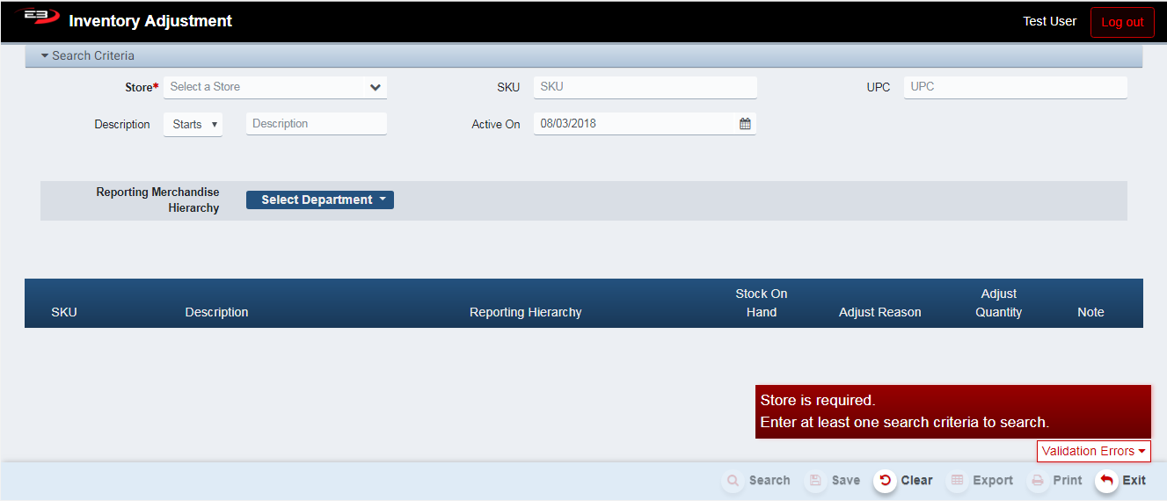Screen dimensions: 1167x501
Task: Click the Print printer icon
Action: tap(1038, 481)
